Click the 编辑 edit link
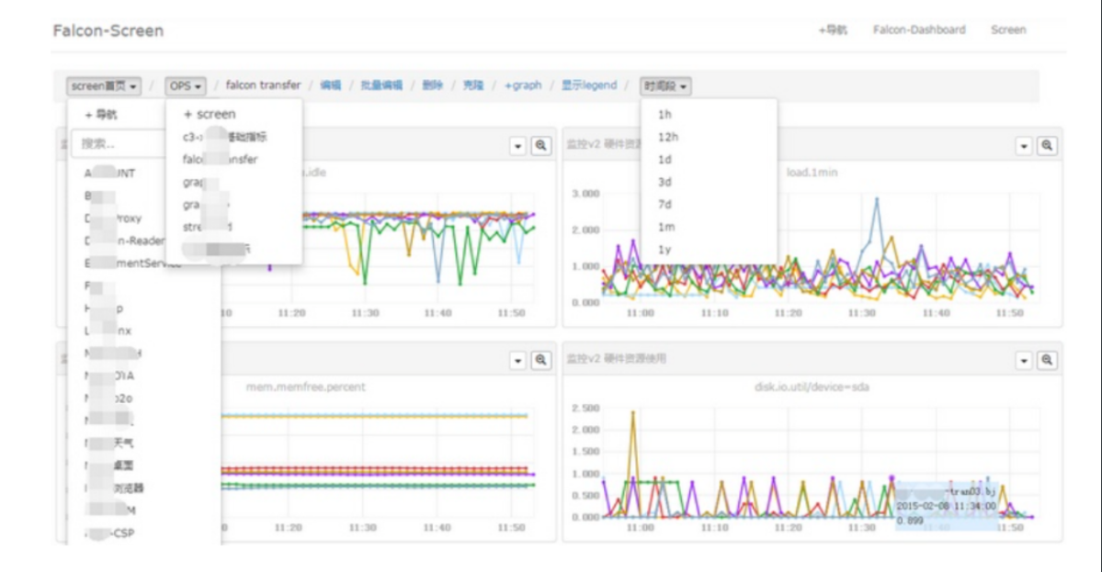This screenshot has width=1102, height=572. click(x=330, y=84)
